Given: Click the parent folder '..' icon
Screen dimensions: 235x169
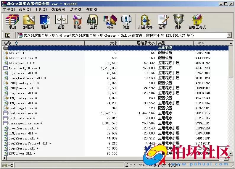Looking at the screenshot, I should pyautogui.click(x=6, y=48).
